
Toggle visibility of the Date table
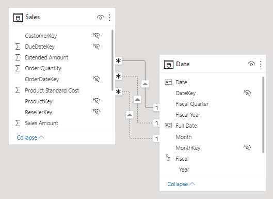(x=251, y=64)
